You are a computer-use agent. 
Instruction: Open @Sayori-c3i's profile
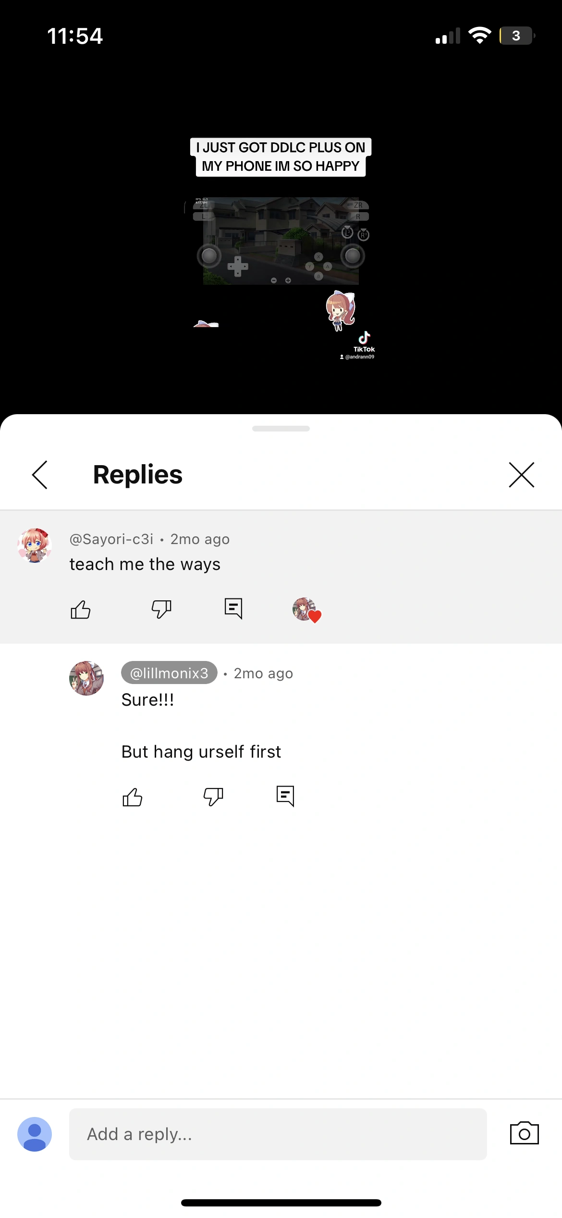coord(34,544)
